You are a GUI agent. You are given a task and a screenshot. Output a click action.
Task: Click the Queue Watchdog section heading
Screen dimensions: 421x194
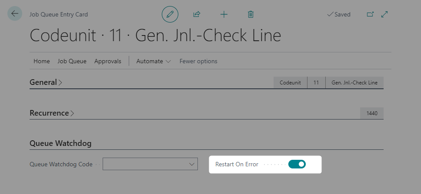coord(60,143)
